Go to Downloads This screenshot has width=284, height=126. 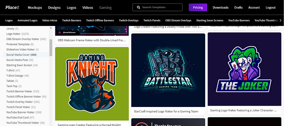(x=221, y=7)
